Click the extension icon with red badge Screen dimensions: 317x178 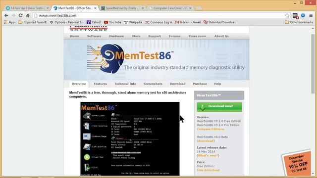click(295, 16)
